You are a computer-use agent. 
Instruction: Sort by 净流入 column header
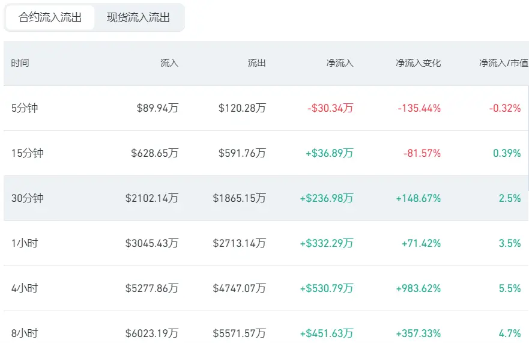(340, 63)
